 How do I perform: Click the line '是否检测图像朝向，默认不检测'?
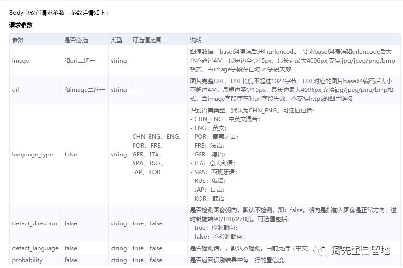(x=293, y=210)
